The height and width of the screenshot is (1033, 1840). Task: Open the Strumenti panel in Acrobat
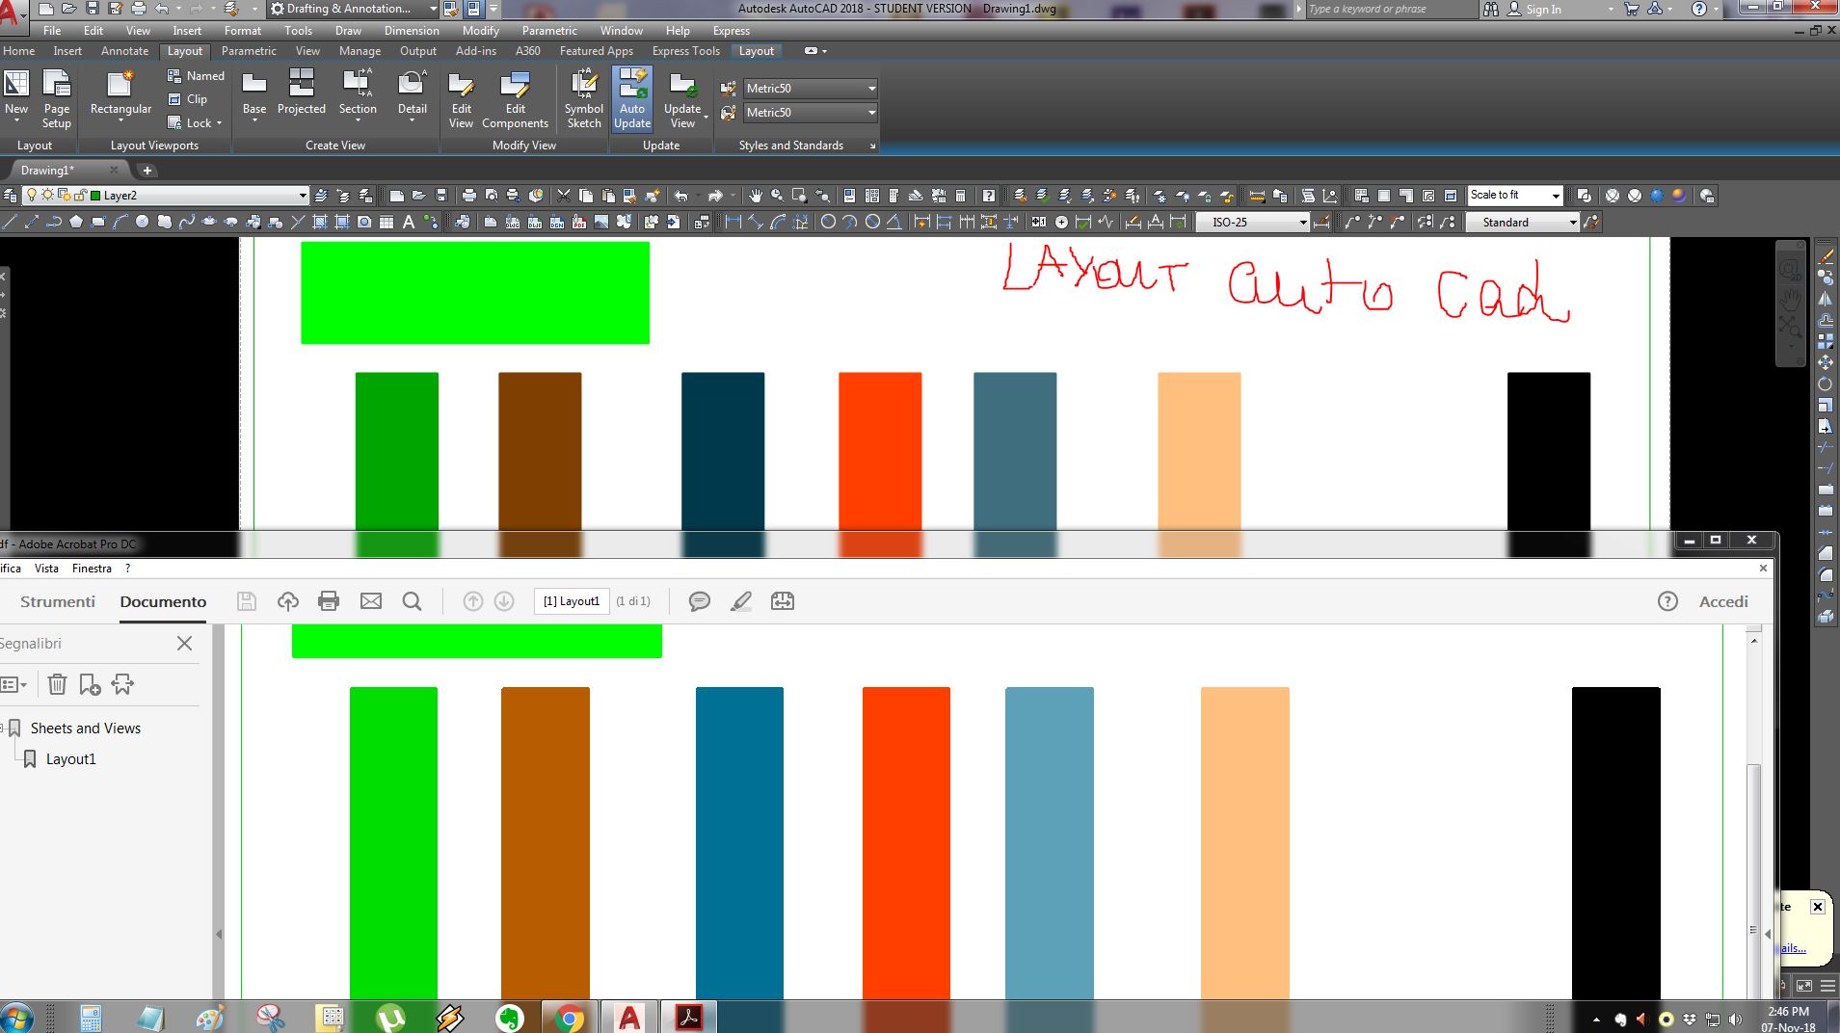tap(57, 601)
